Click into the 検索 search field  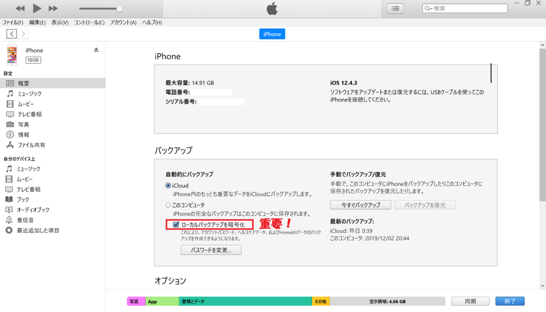click(465, 8)
